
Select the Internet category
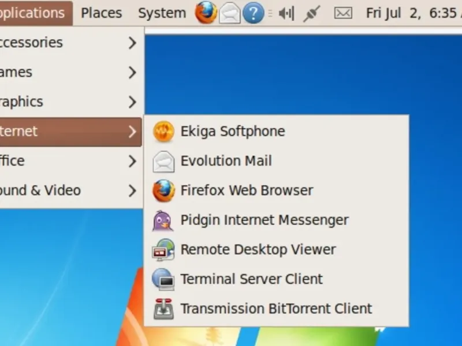(70, 131)
